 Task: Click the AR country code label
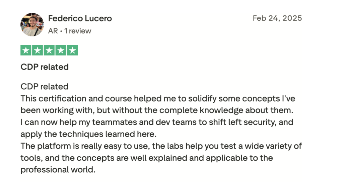(x=53, y=31)
